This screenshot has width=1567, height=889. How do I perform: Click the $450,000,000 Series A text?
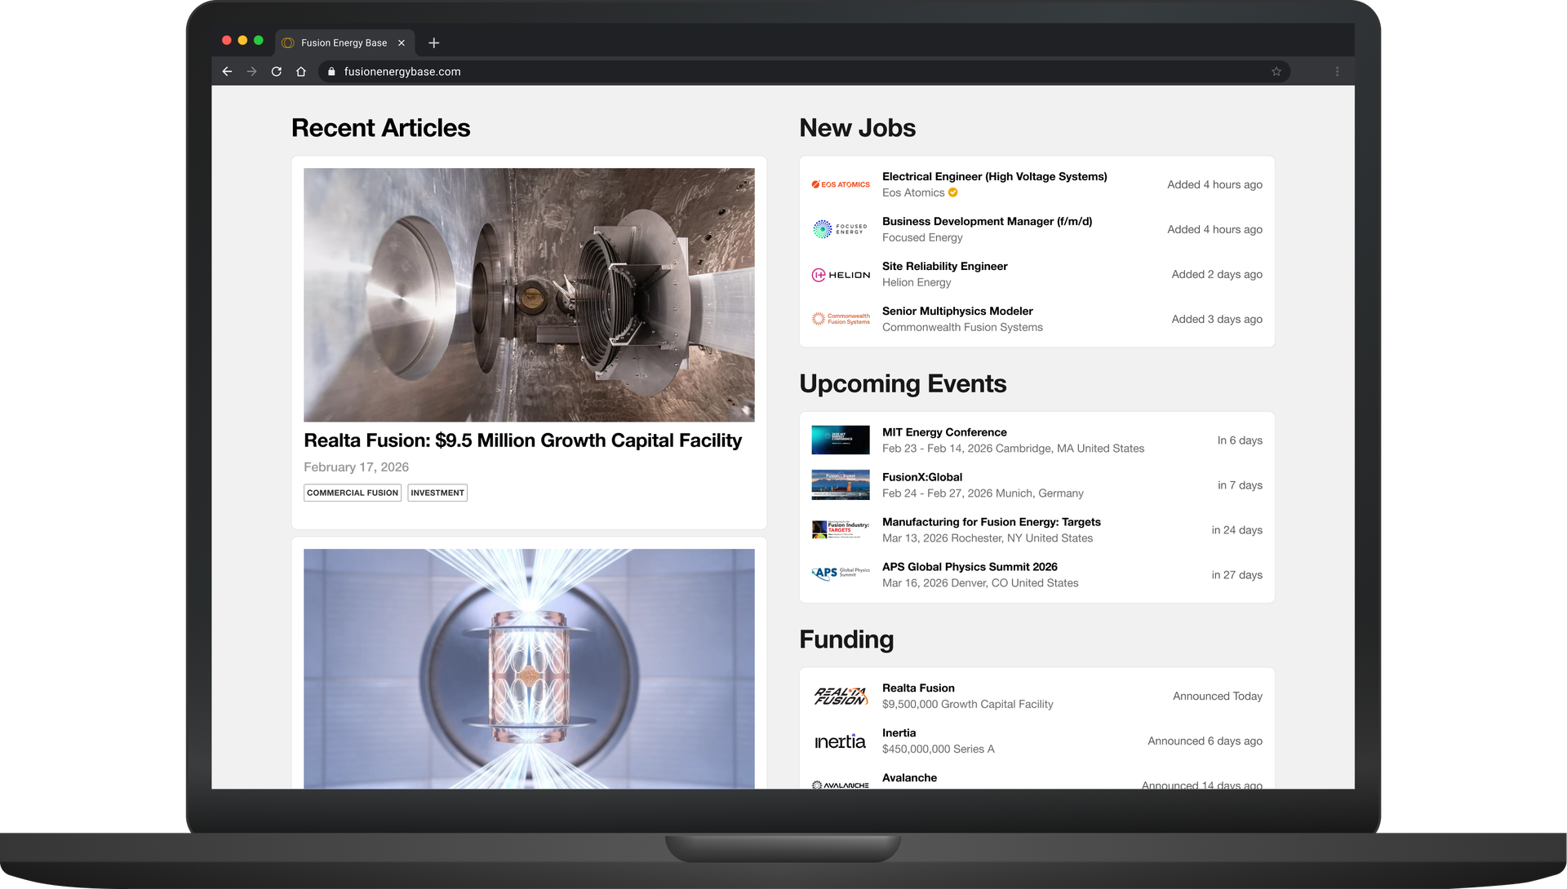(938, 749)
